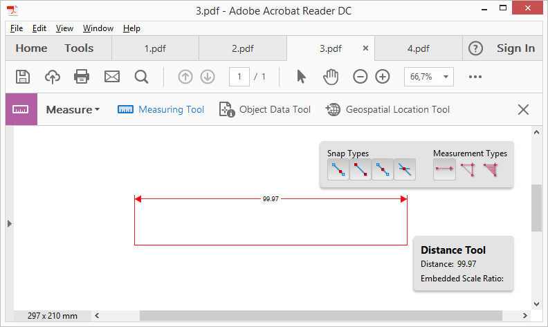
Task: Click the upload to cloud icon
Action: point(53,77)
